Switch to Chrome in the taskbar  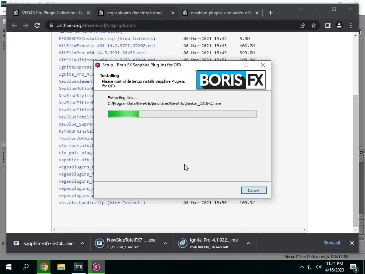(43, 267)
